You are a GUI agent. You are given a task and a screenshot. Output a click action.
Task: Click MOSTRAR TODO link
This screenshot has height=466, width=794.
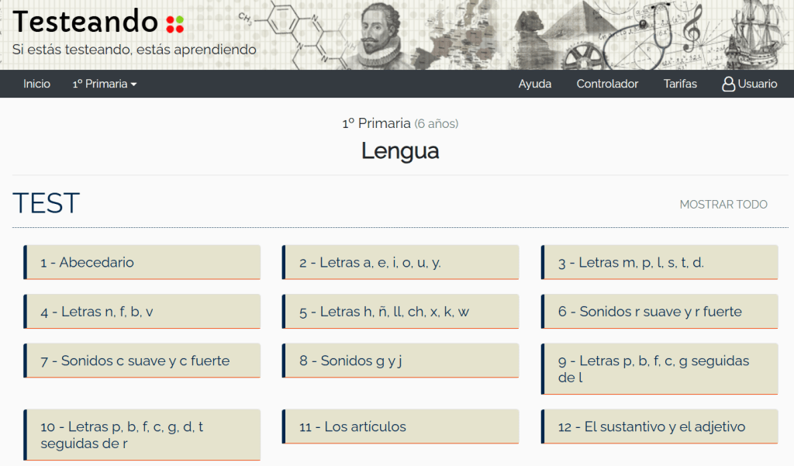click(x=723, y=205)
